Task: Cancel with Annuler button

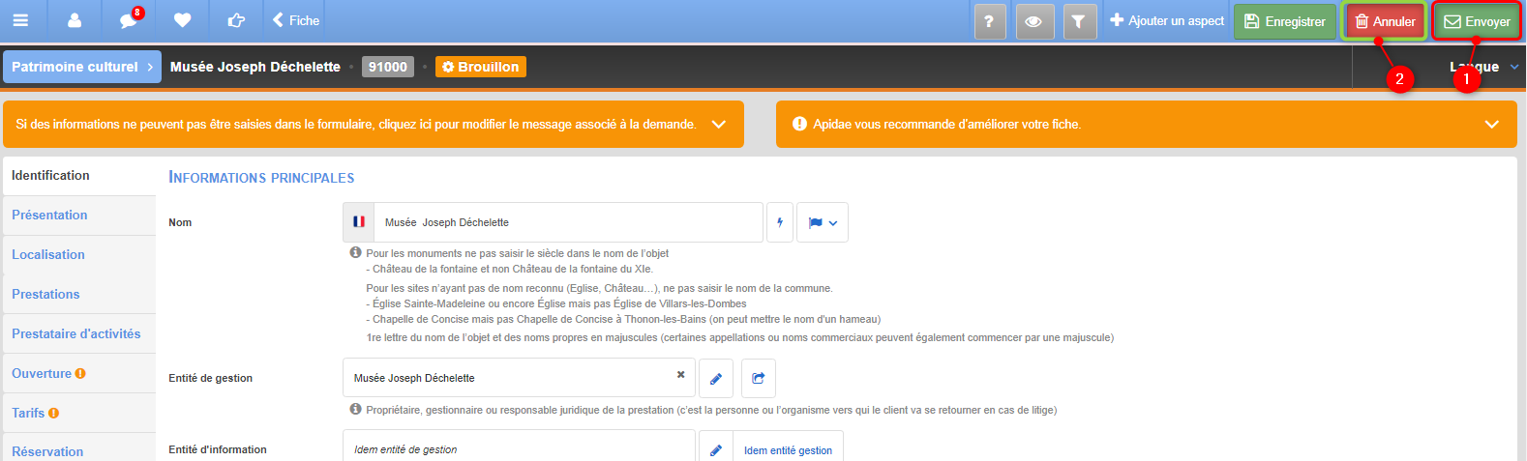Action: pyautogui.click(x=1385, y=21)
